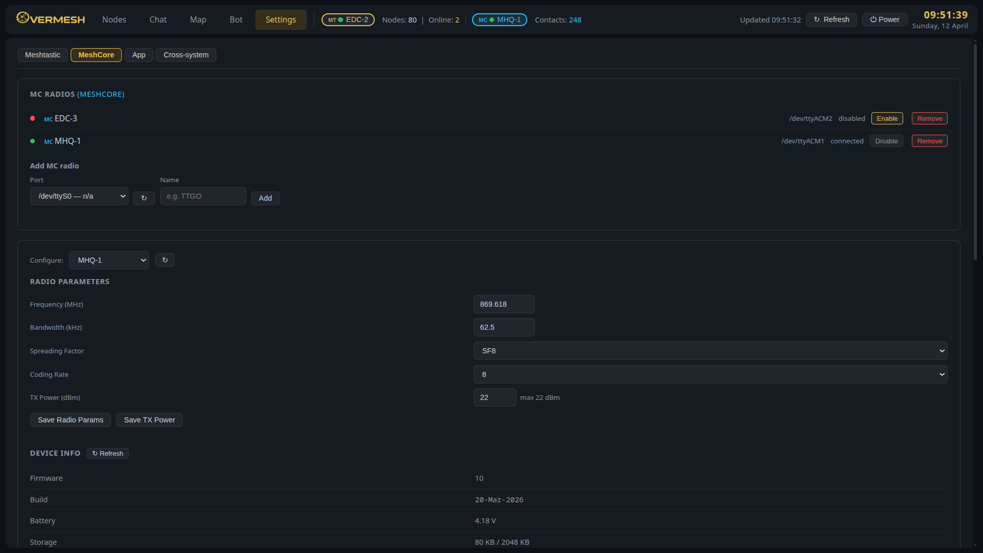Remove the MHQ-1 radio
983x553 pixels.
(x=930, y=141)
